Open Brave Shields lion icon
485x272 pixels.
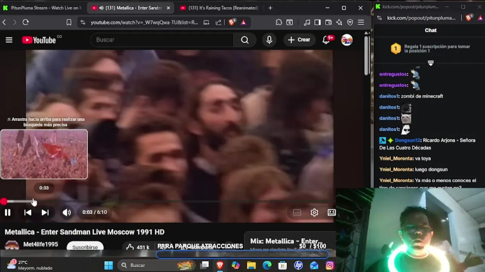232,23
